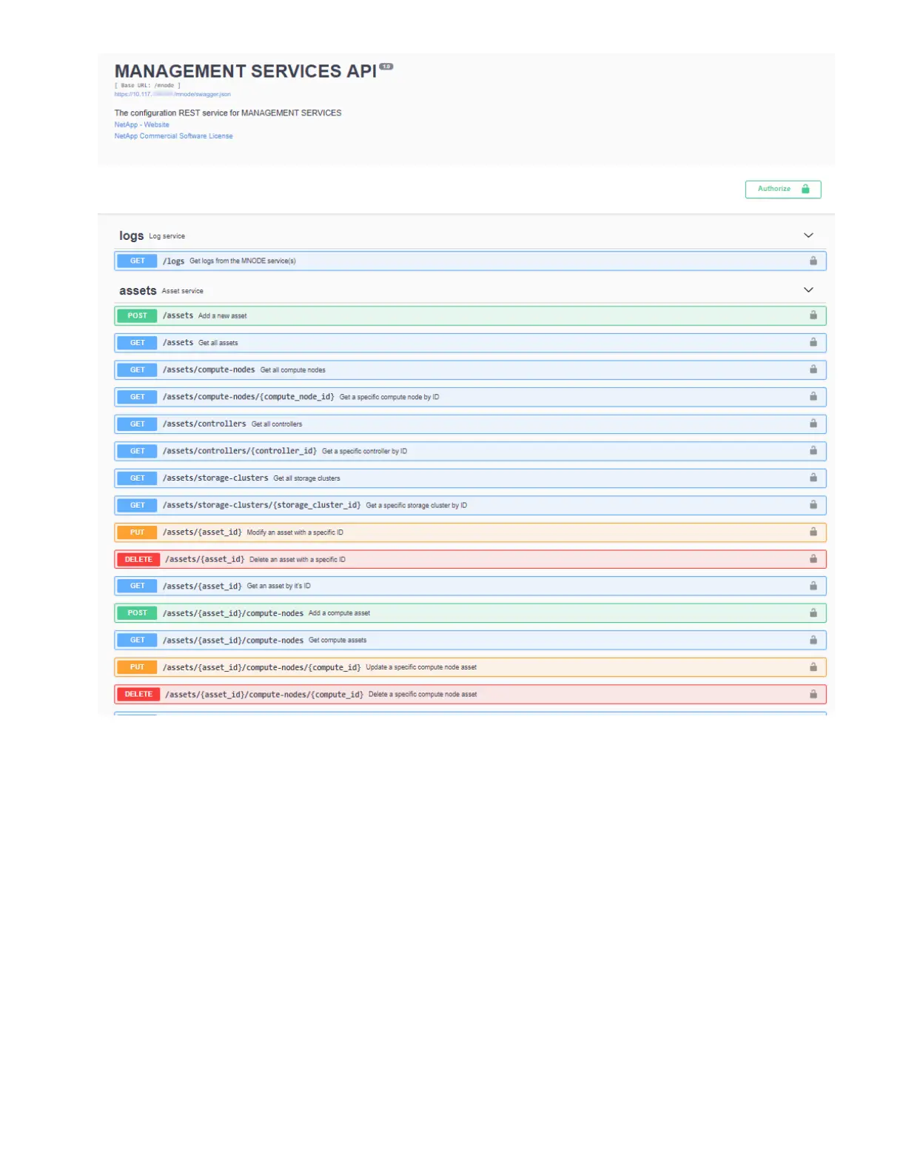Click DELETE badge on /assets/{asset_id} row
The image size is (906, 1173).
point(138,559)
